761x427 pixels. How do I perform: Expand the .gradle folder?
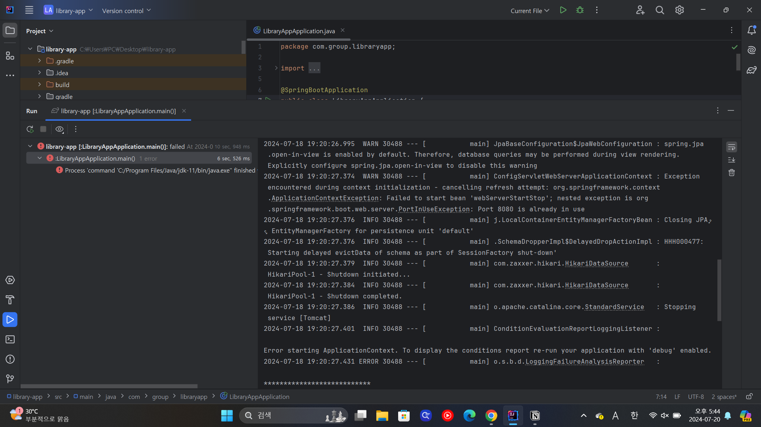[40, 61]
